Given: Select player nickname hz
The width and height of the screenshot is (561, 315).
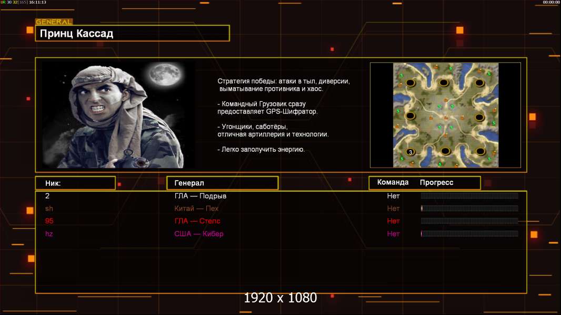Looking at the screenshot, I should point(49,234).
